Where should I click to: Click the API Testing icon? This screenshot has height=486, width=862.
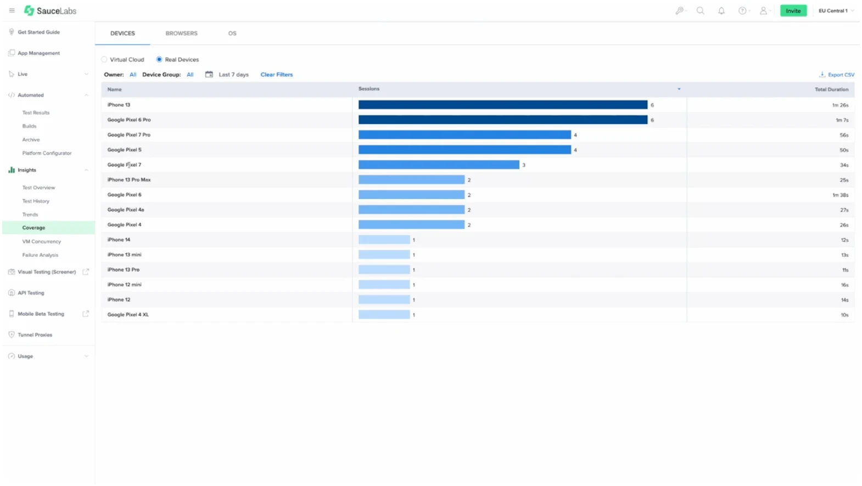tap(12, 292)
